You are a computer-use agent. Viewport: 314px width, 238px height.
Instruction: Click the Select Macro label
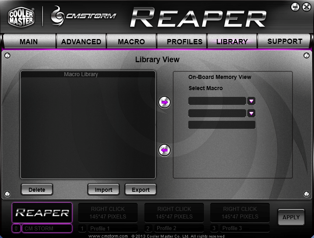(205, 88)
